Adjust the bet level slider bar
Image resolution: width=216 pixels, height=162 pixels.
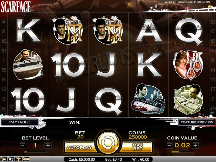[35, 152]
